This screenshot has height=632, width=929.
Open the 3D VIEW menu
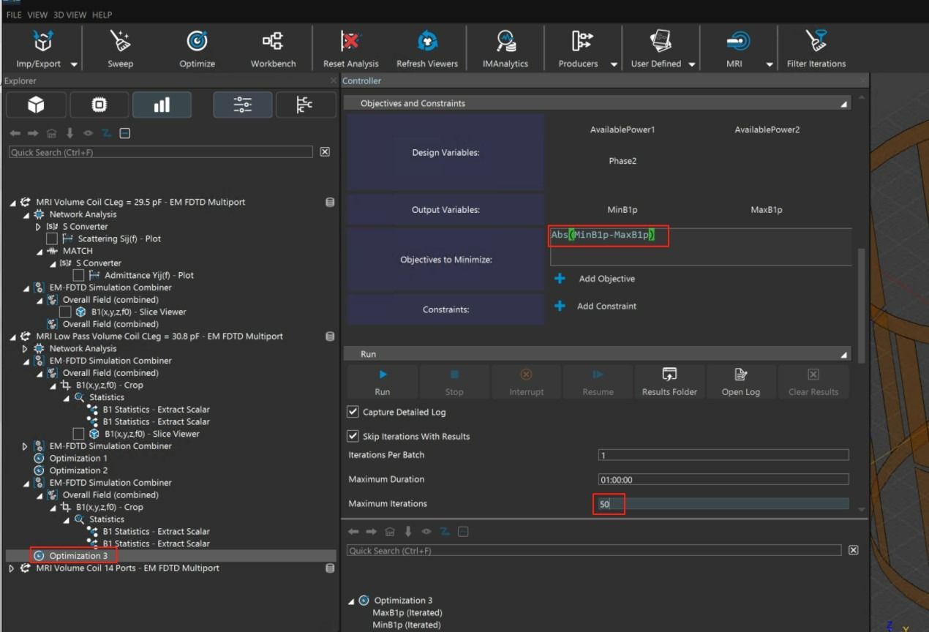[x=70, y=15]
